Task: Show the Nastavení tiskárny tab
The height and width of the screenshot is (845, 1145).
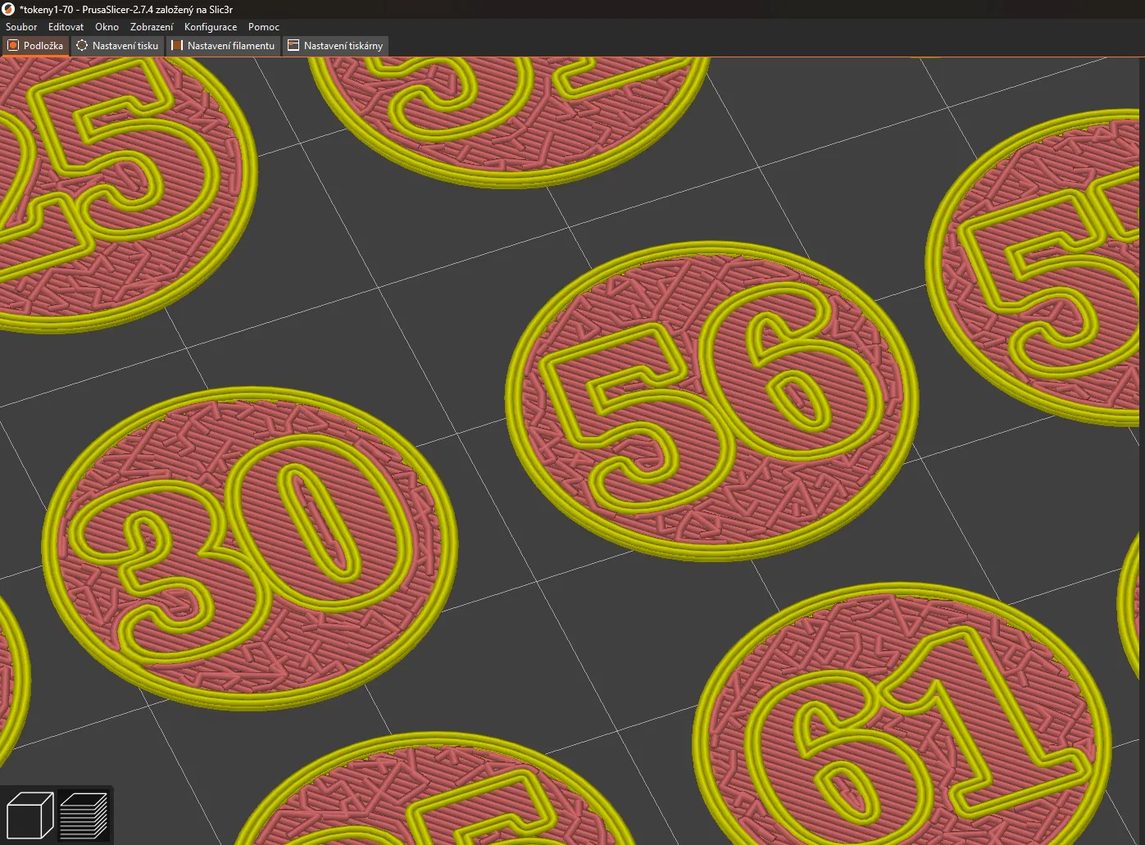Action: point(335,46)
